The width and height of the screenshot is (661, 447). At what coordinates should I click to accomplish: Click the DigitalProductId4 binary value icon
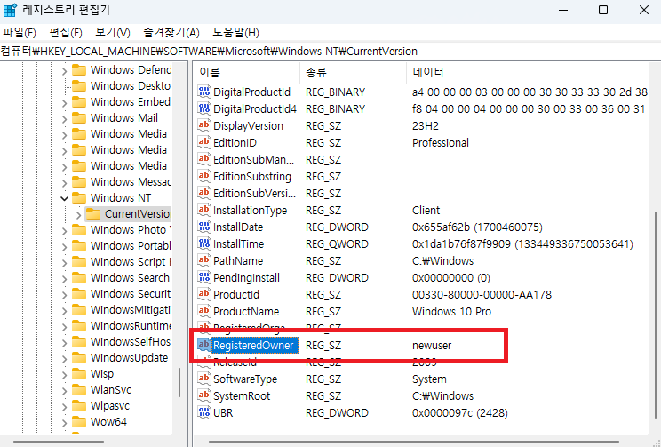coord(204,108)
